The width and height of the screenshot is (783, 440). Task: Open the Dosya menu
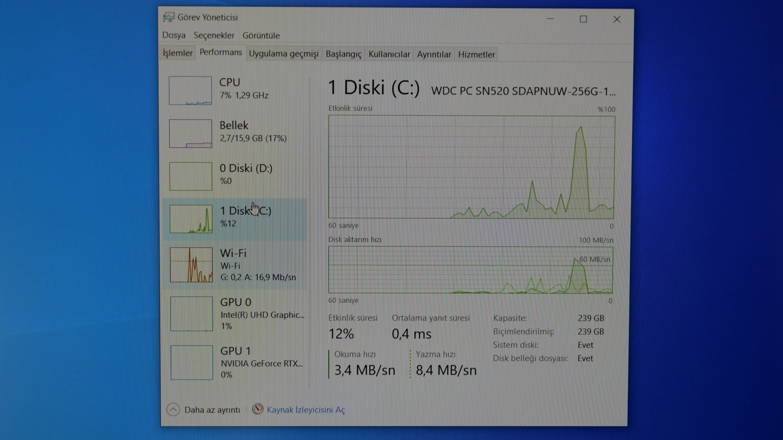[x=174, y=35]
